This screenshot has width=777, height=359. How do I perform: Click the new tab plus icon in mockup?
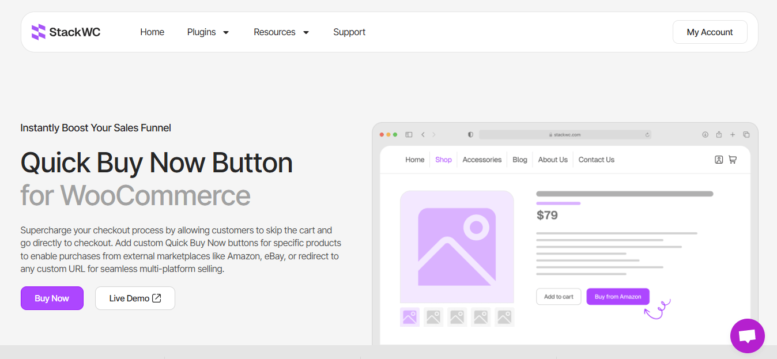click(x=733, y=135)
